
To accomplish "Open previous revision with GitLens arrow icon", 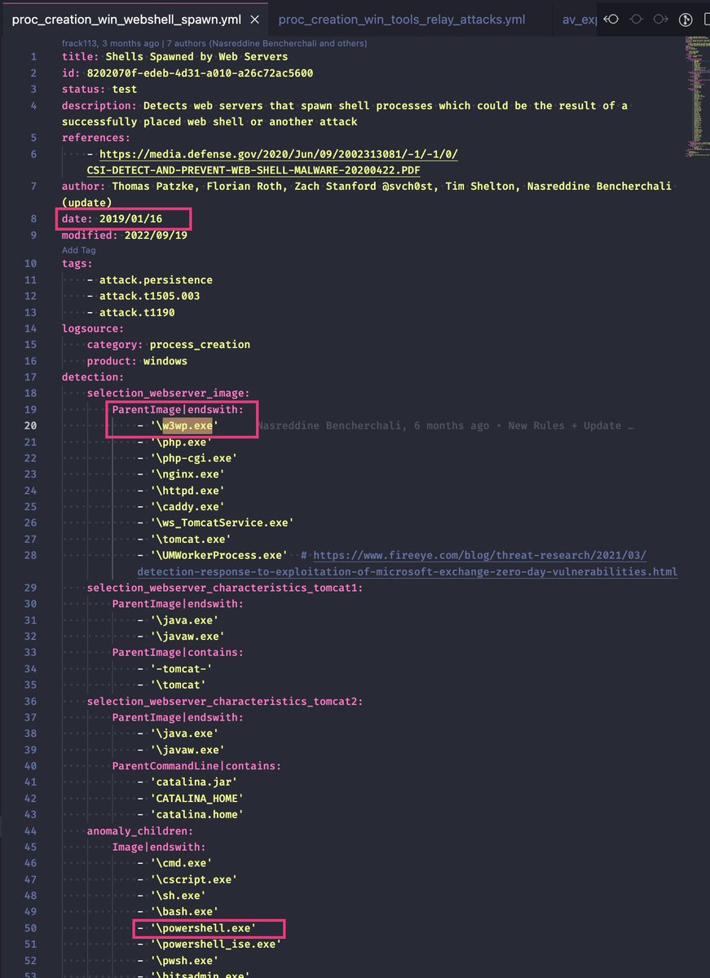I will (x=611, y=19).
